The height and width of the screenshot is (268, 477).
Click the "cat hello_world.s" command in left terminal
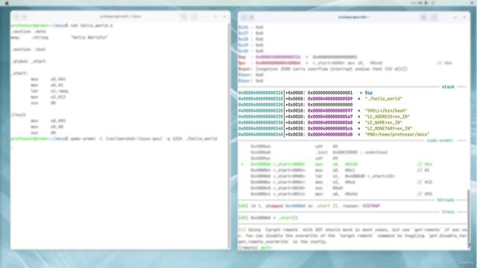click(x=92, y=25)
